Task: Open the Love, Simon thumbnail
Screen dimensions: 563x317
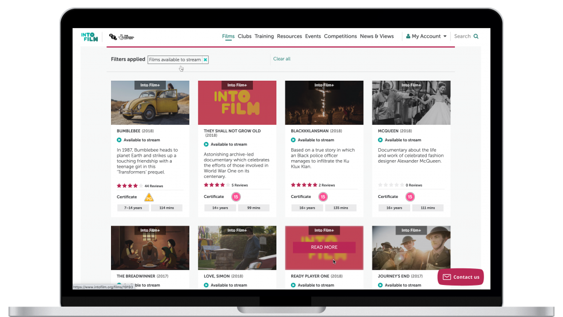Action: 237,248
